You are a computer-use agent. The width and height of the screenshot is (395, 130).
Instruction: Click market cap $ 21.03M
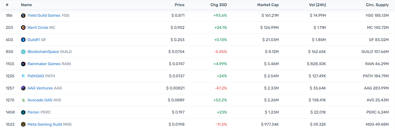tap(270, 40)
